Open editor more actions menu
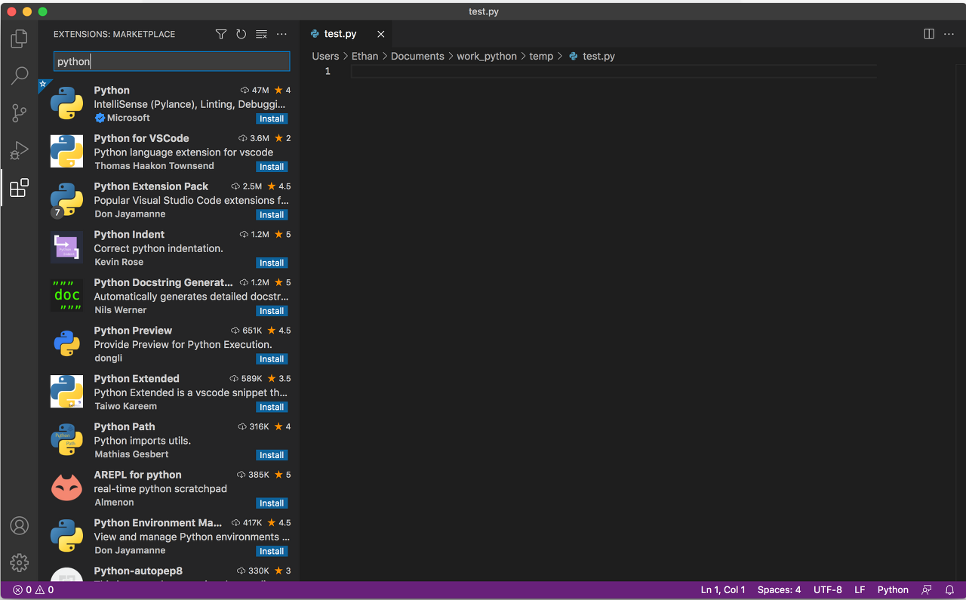Image resolution: width=966 pixels, height=600 pixels. pos(949,34)
